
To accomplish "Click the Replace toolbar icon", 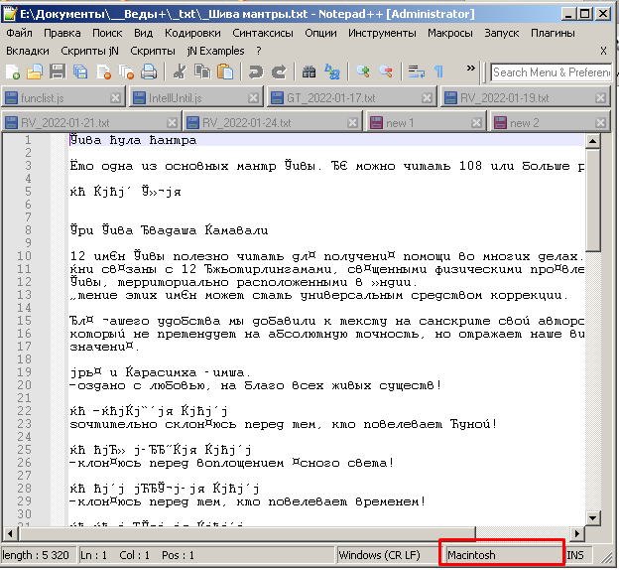I will (x=332, y=71).
